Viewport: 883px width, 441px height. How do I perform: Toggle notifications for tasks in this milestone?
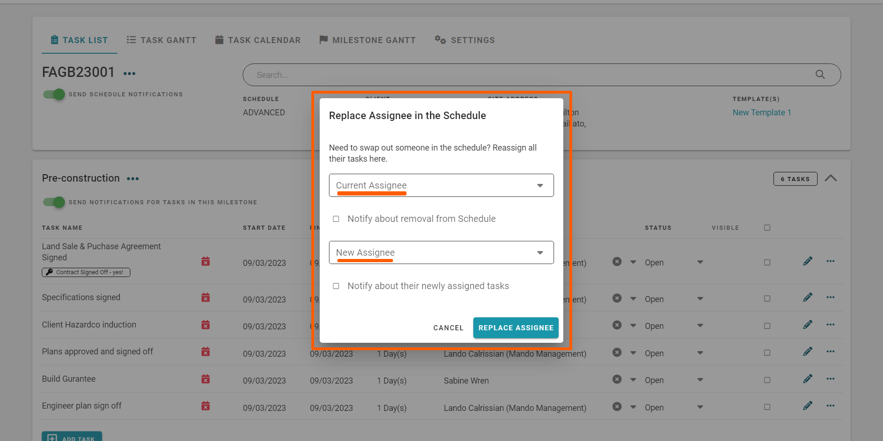pos(54,202)
